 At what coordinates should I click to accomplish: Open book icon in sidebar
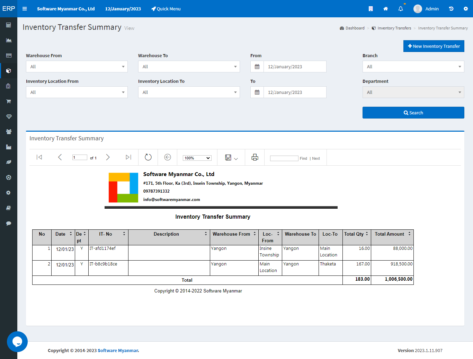click(x=9, y=208)
